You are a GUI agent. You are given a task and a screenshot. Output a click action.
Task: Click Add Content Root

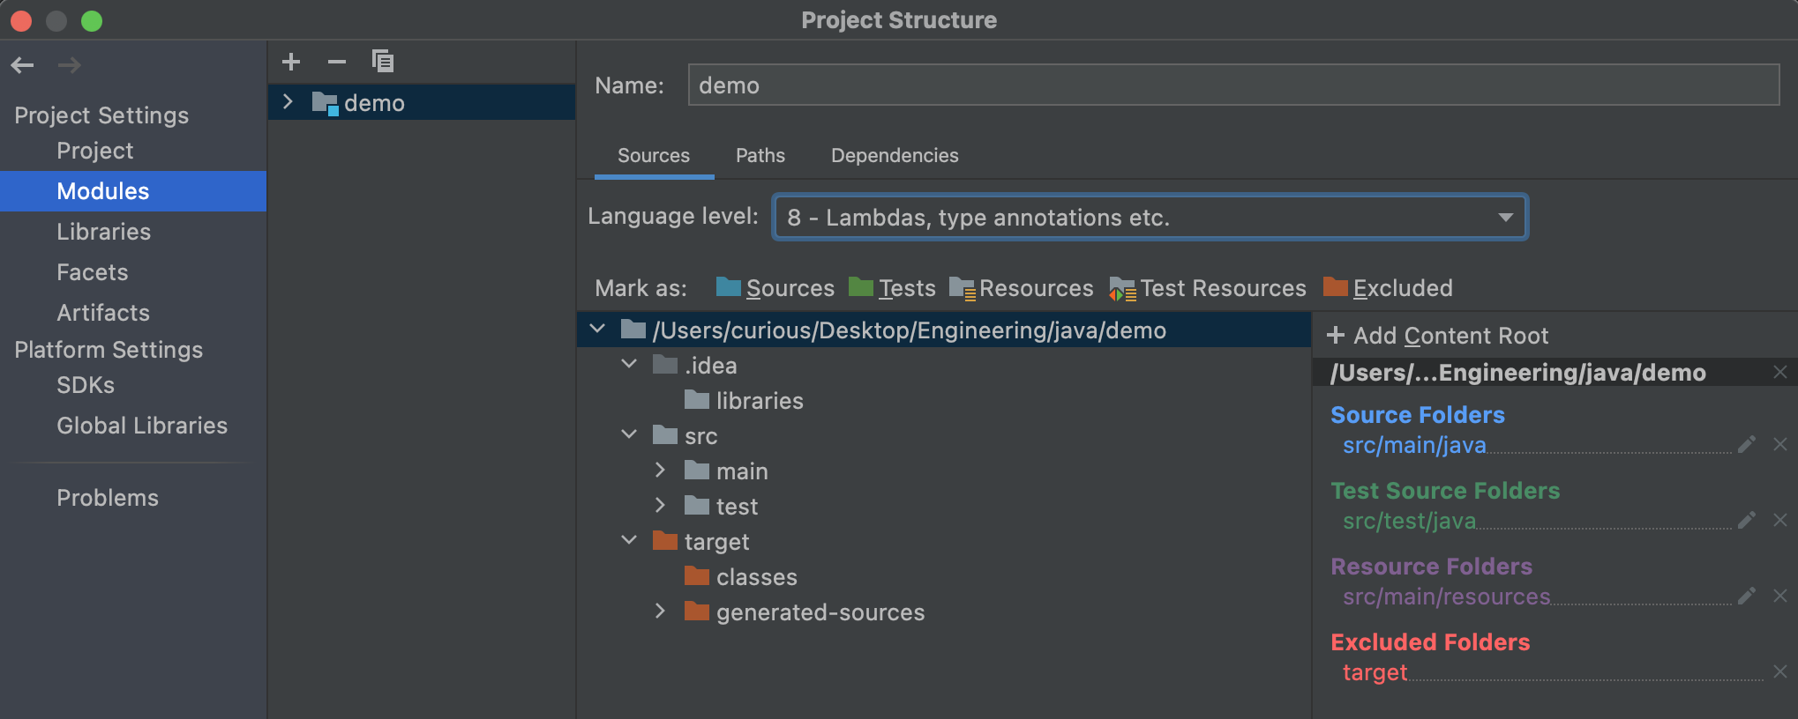[x=1438, y=336]
